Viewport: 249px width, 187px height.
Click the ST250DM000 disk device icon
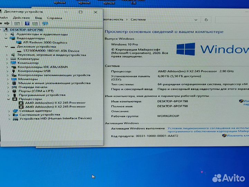click(x=19, y=51)
